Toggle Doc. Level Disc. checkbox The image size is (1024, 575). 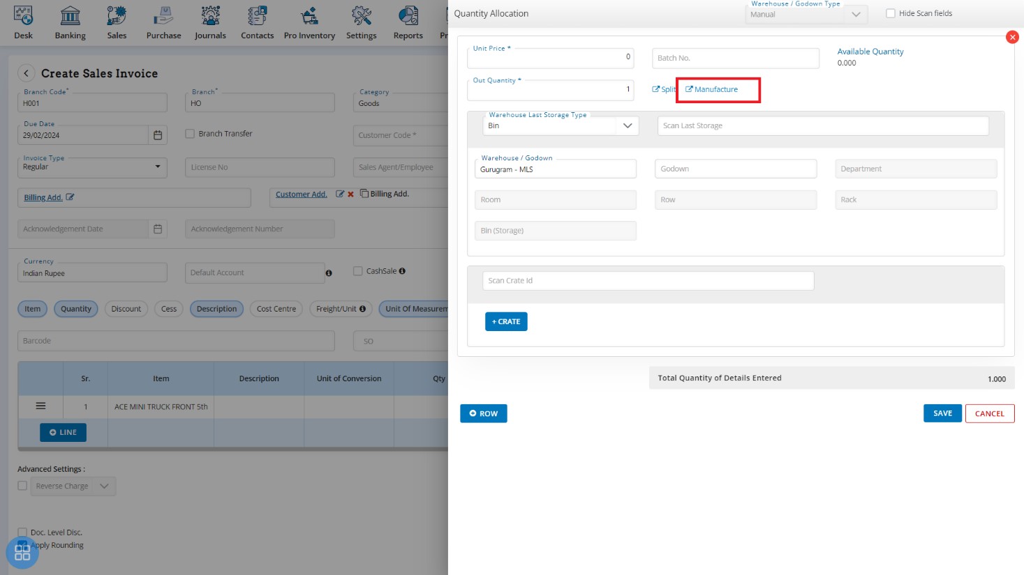[22, 532]
